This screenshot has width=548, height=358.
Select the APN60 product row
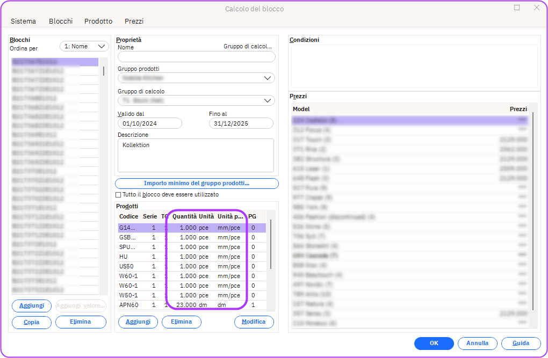(129, 305)
